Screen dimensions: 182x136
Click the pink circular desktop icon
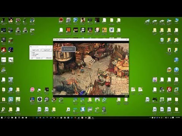pos(32,90)
